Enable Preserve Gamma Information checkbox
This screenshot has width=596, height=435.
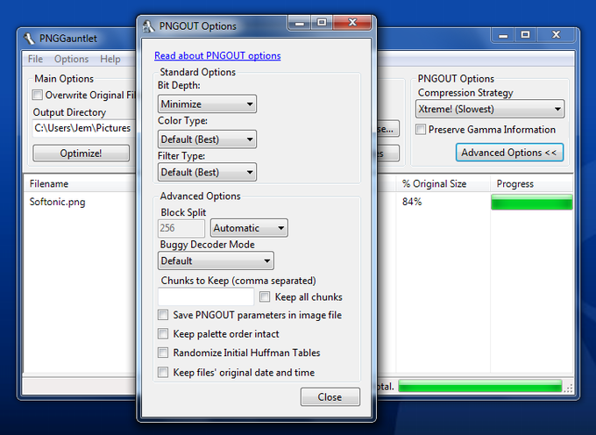(x=421, y=129)
